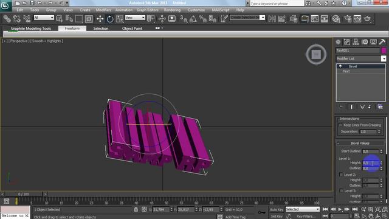Open the Edit menu
389x219 pixels.
coord(19,10)
